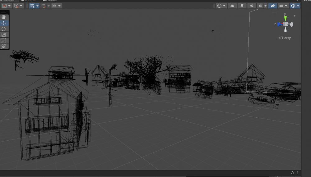Click the center cube of the orientation gizmo
311x177 pixels.
pos(285,24)
